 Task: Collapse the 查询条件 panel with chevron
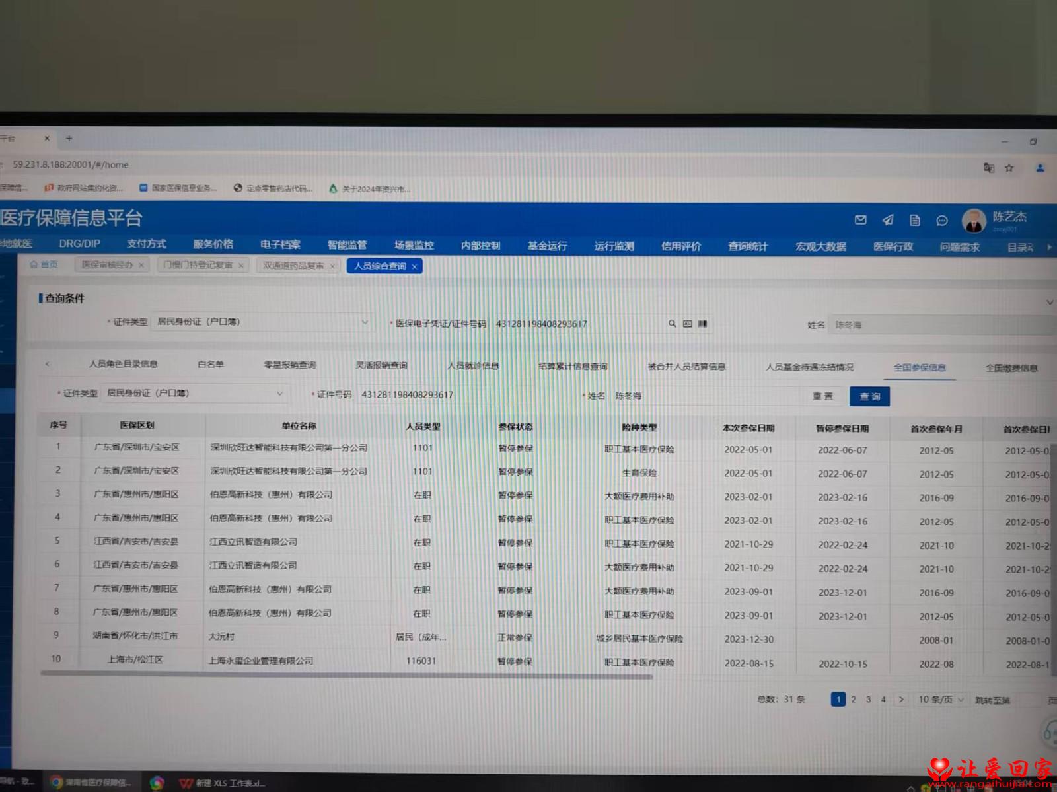click(1050, 302)
